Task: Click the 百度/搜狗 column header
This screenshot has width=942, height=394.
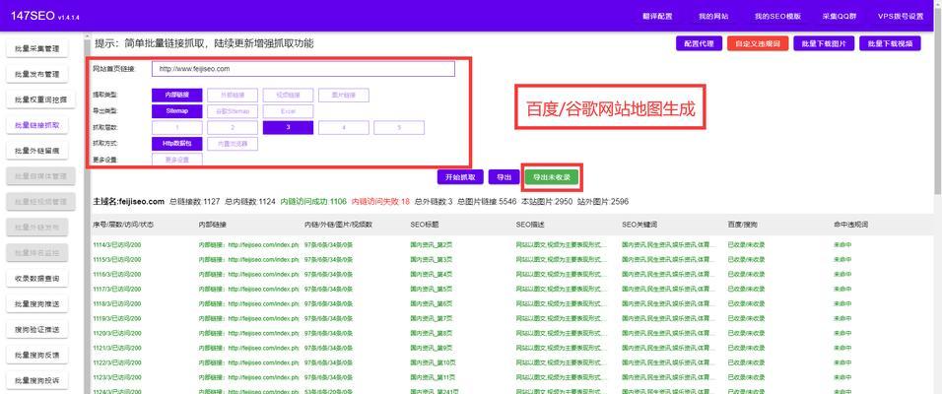Action: (x=743, y=224)
